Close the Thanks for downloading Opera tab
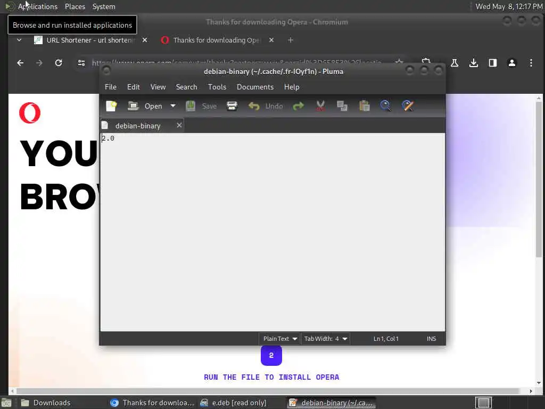The height and width of the screenshot is (409, 545). [271, 40]
